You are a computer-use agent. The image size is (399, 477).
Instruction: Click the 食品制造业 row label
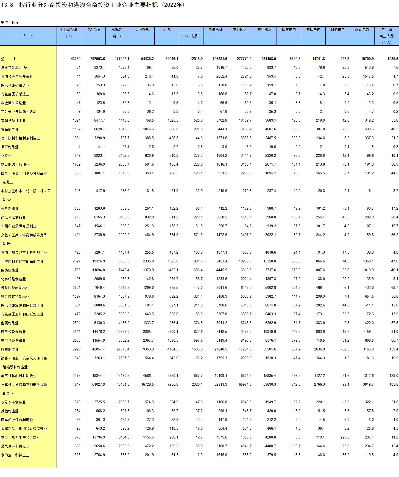pos(10,129)
